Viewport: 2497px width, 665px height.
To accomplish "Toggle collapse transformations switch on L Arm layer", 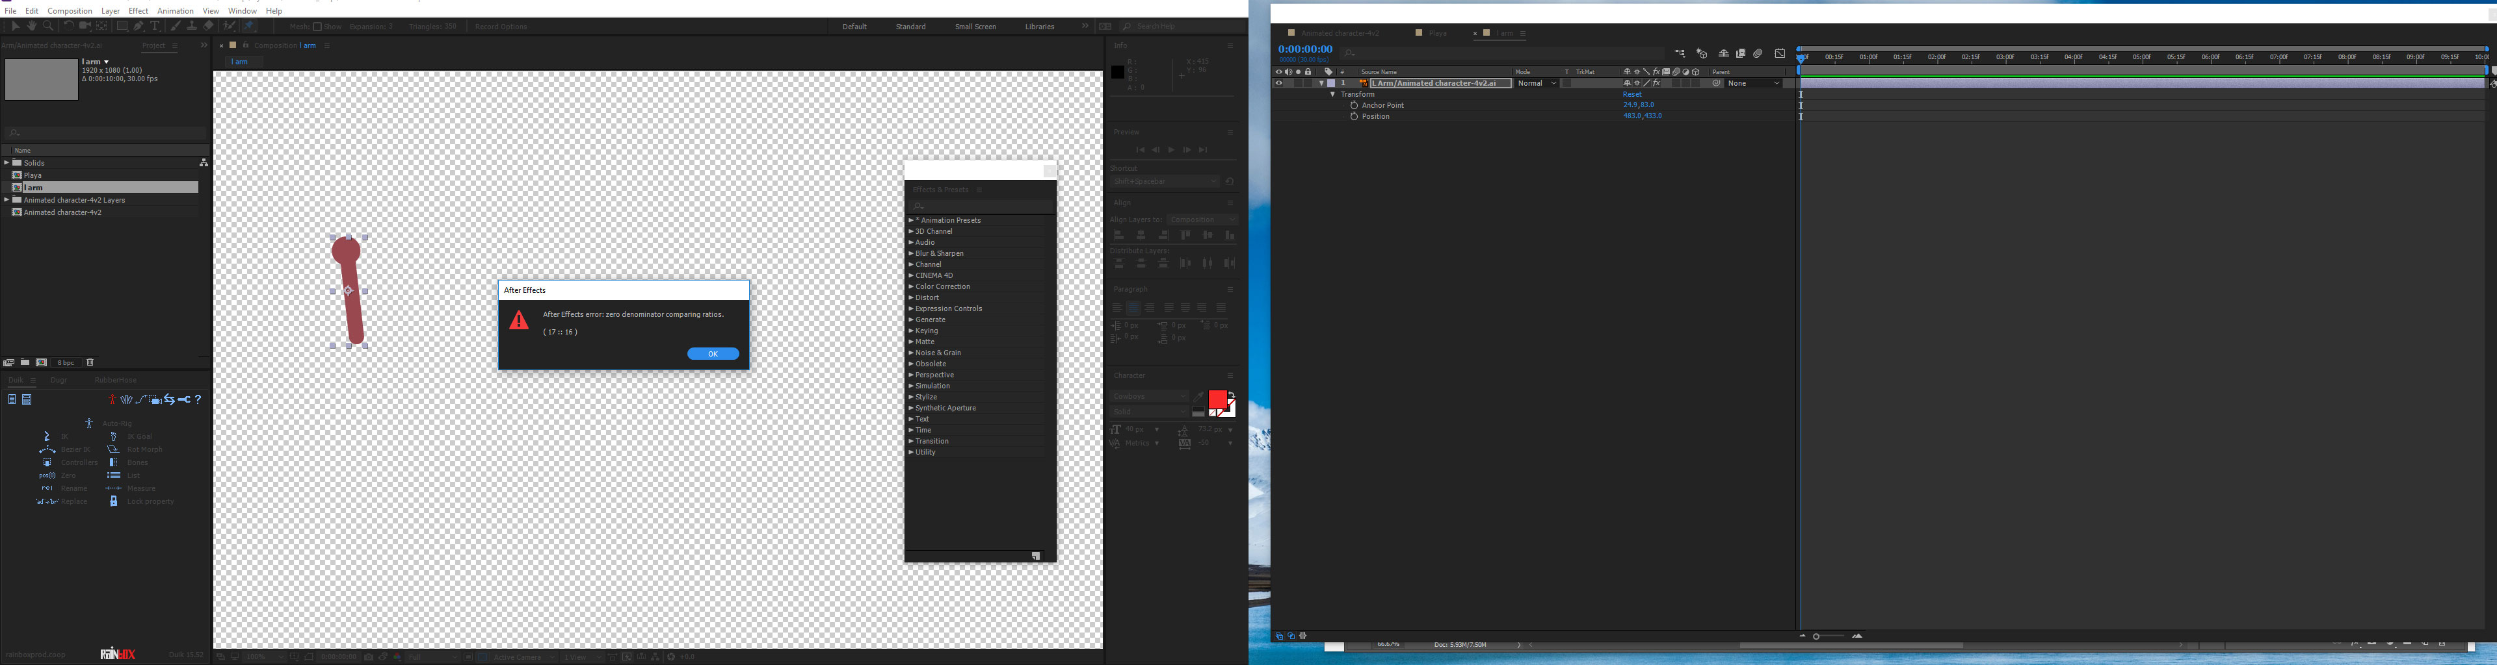I will tap(1637, 83).
